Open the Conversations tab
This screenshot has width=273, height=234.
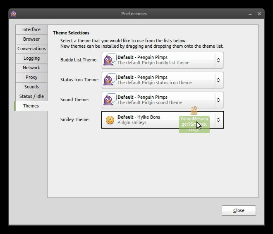coord(31,49)
